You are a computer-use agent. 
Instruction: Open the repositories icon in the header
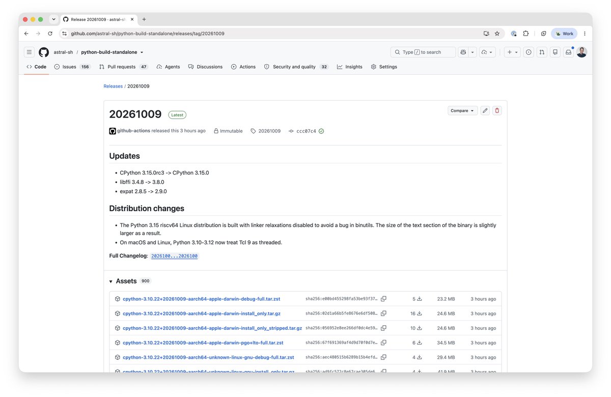555,52
